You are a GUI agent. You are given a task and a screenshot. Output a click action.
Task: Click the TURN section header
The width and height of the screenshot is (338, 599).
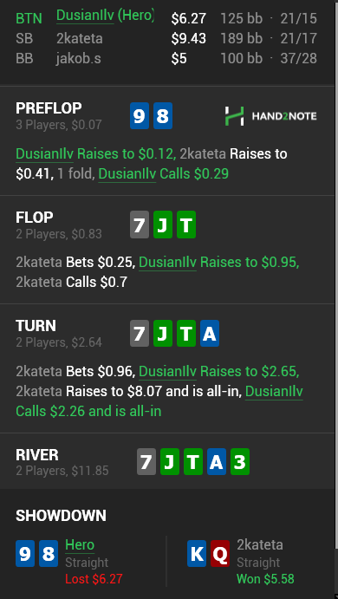tap(36, 326)
